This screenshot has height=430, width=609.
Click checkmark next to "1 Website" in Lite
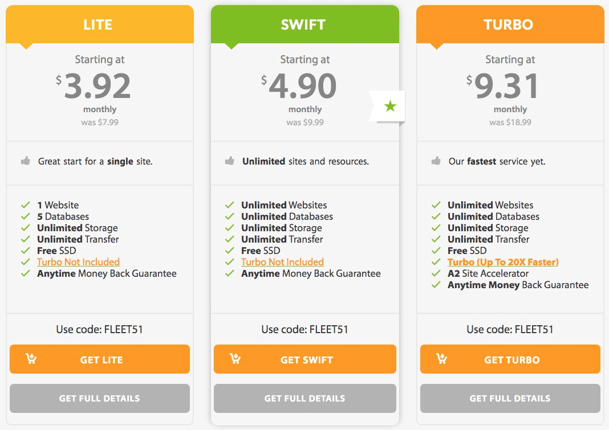click(26, 205)
